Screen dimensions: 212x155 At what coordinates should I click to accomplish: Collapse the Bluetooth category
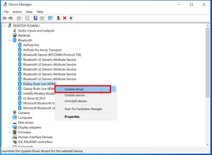point(9,40)
